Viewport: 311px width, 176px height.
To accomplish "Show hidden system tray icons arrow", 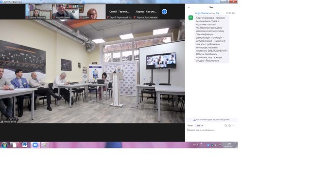I will (x=204, y=145).
